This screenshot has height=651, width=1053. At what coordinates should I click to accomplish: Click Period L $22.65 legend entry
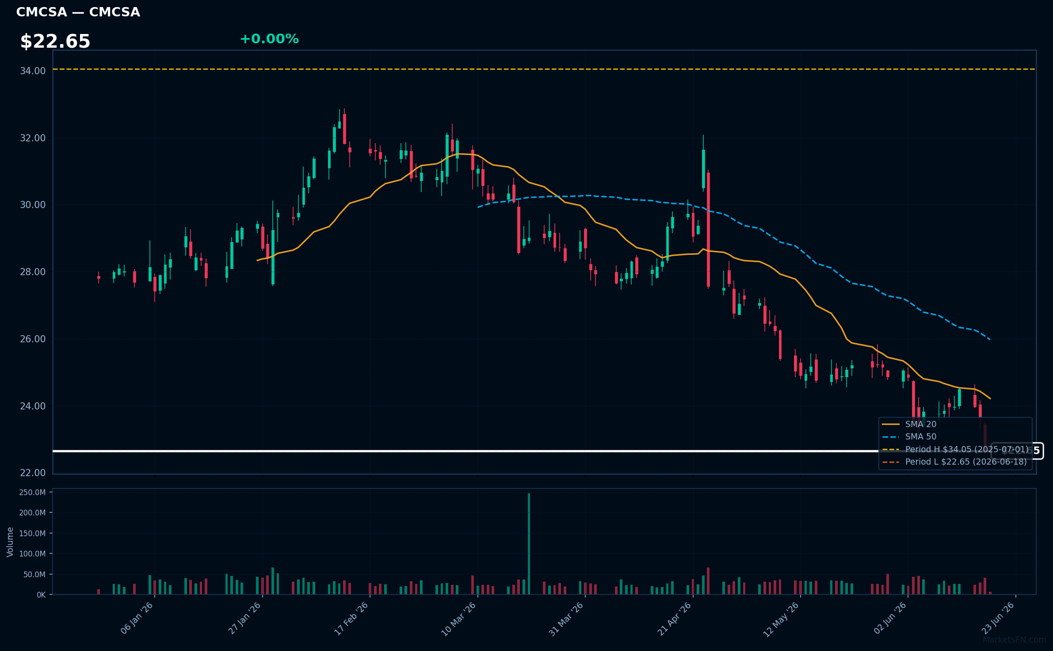coord(954,462)
